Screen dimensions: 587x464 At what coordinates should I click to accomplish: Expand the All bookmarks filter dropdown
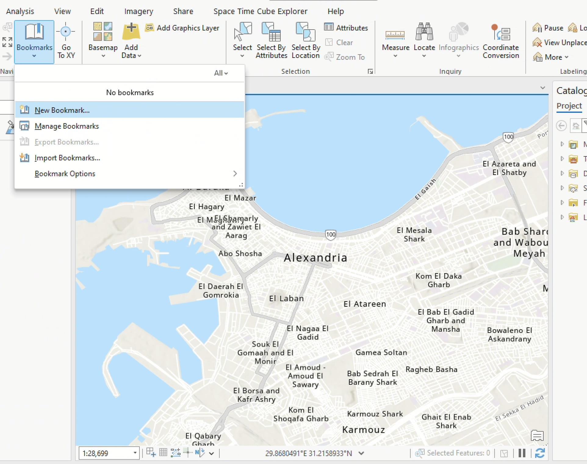221,73
